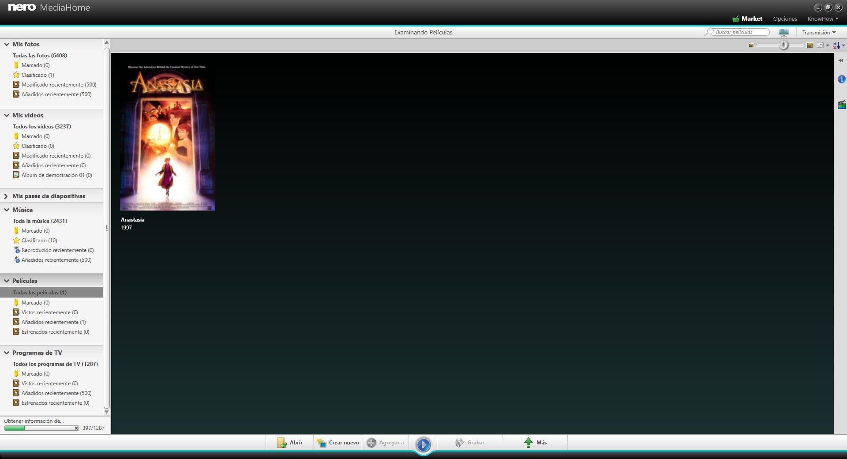Open the Transmisión dropdown
The width and height of the screenshot is (847, 459).
coord(819,32)
